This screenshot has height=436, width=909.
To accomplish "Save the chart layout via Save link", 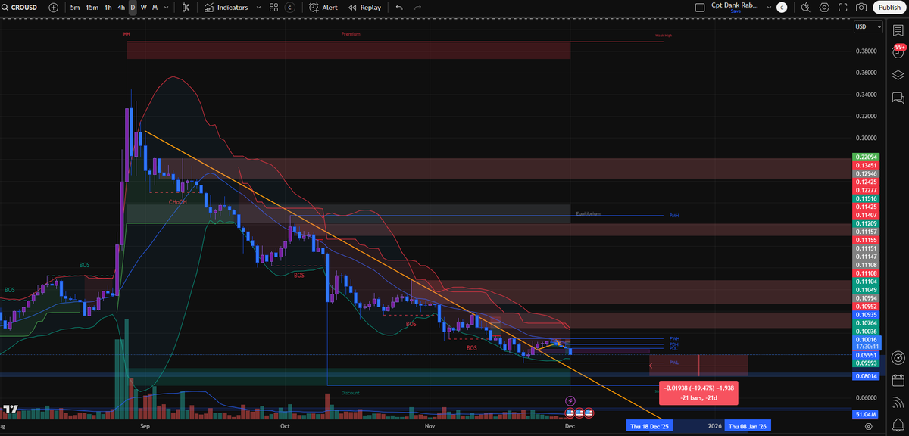I will 736,11.
